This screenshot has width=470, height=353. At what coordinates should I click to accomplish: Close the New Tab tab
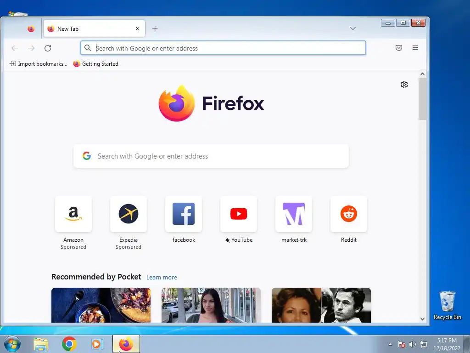click(x=138, y=28)
